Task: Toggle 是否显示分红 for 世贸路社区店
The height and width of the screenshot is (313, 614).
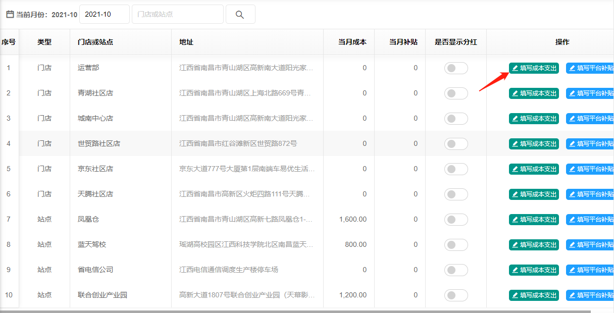Action: [x=456, y=144]
